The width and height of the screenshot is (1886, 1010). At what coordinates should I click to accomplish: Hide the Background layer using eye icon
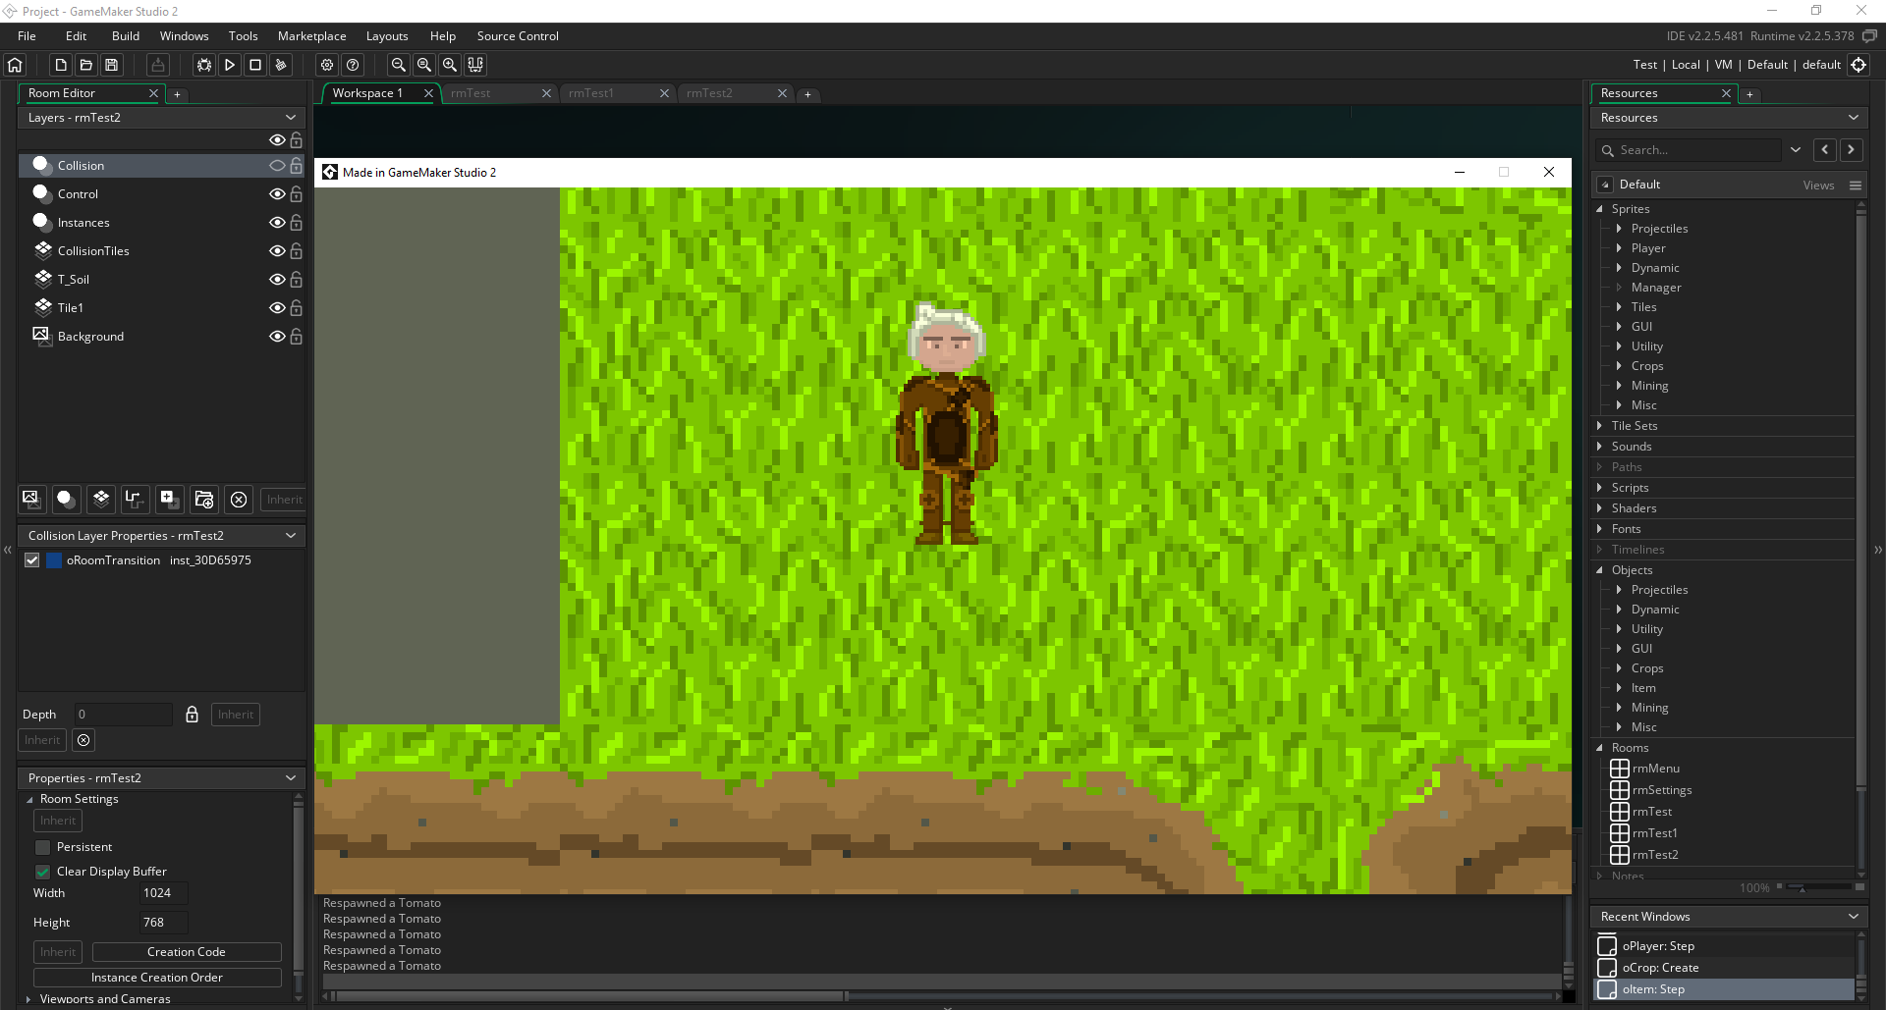pyautogui.click(x=277, y=337)
